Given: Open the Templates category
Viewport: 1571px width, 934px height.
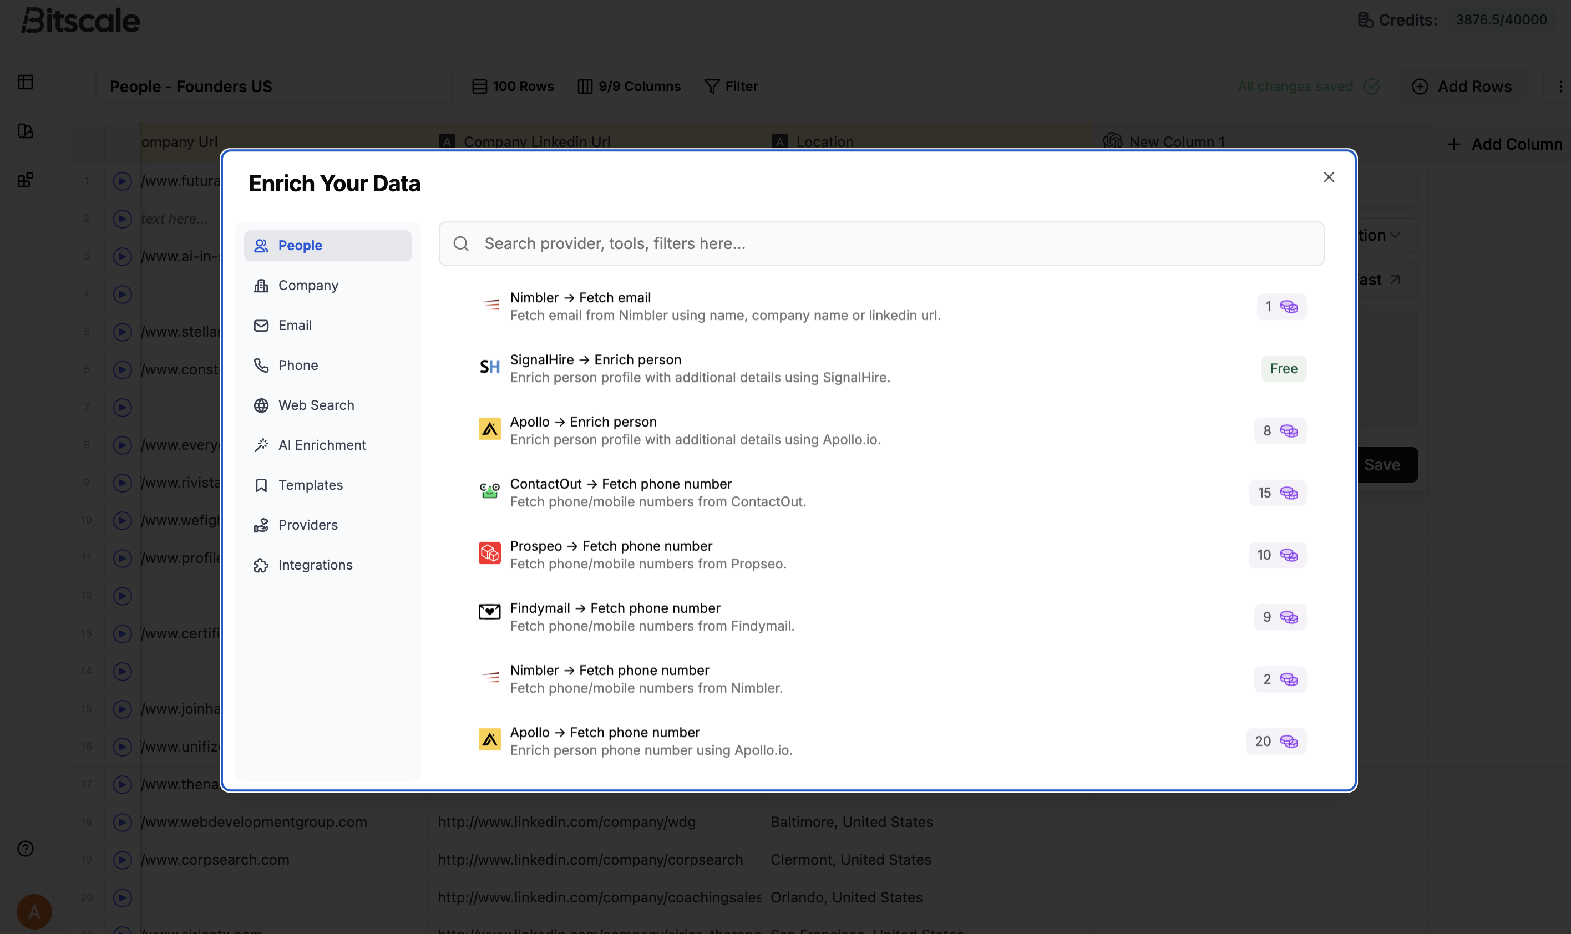Looking at the screenshot, I should tap(328, 485).
